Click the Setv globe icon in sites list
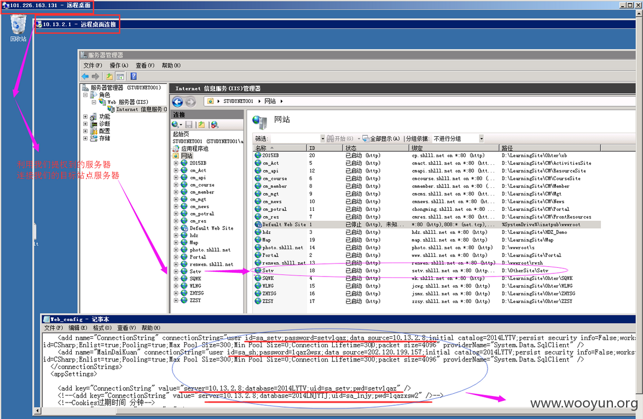Image resolution: width=643 pixels, height=419 pixels. tap(258, 271)
